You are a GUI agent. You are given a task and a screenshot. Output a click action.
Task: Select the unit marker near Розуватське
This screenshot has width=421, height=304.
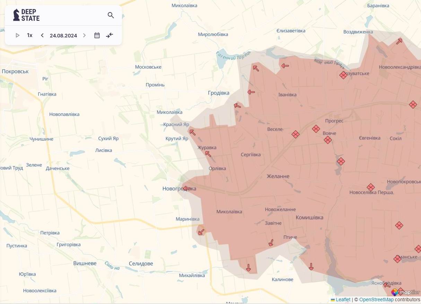pyautogui.click(x=343, y=75)
